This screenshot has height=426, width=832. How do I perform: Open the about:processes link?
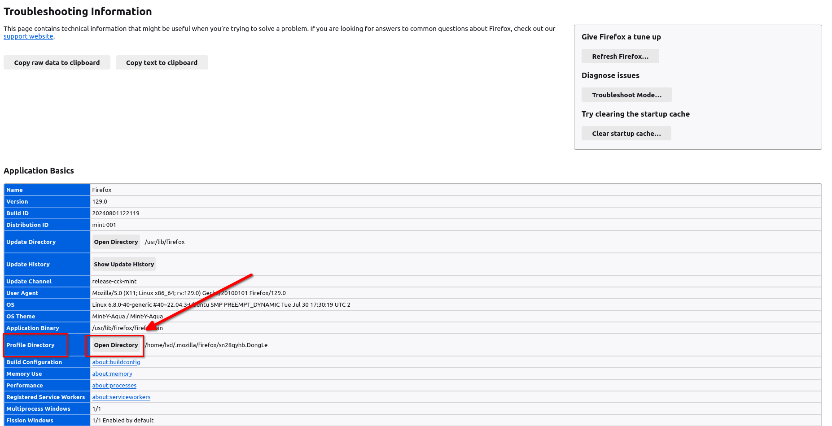tap(114, 385)
